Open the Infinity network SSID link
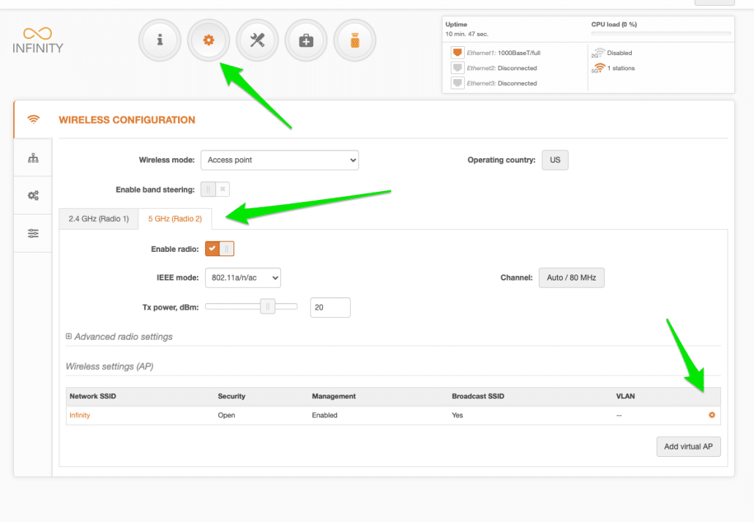Image resolution: width=754 pixels, height=522 pixels. coord(80,415)
